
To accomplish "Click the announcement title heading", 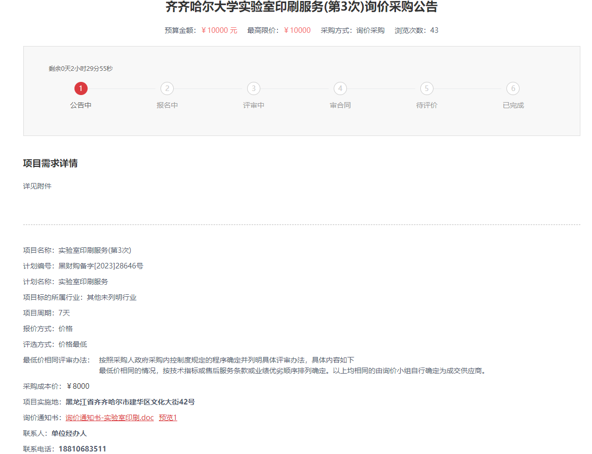I will (301, 7).
